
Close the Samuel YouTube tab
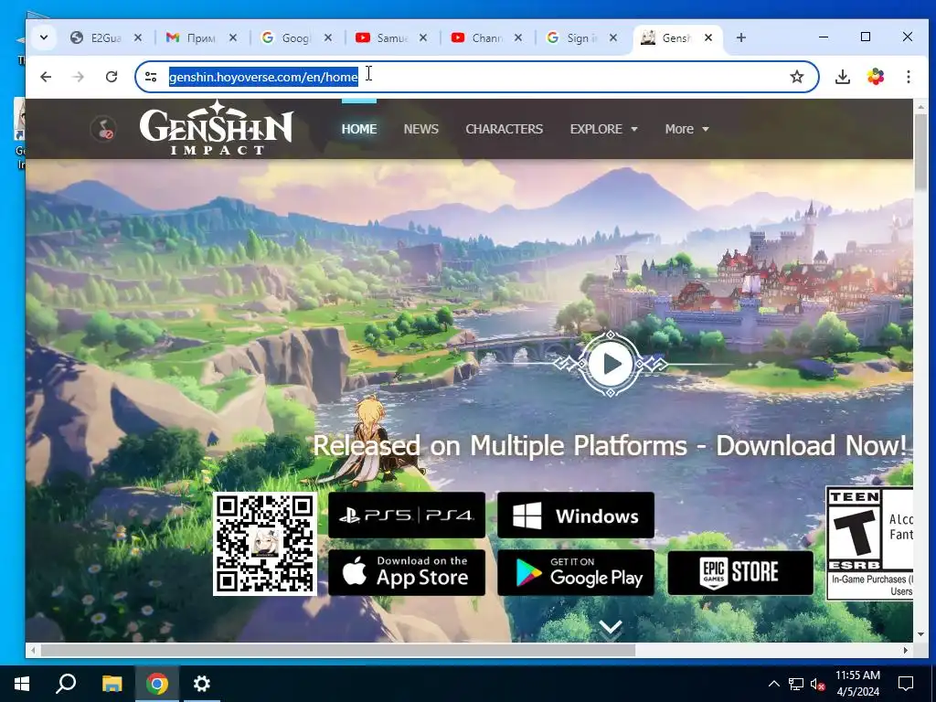point(422,37)
